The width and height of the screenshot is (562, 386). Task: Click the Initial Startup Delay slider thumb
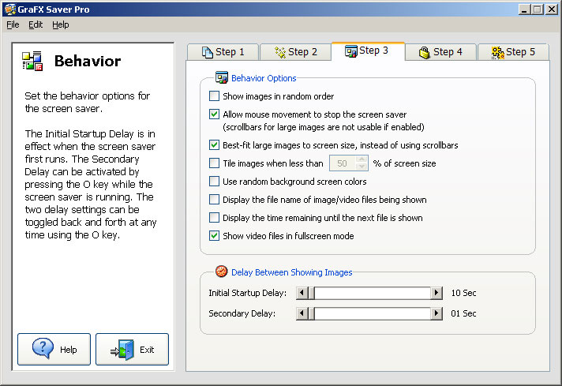[x=312, y=293]
